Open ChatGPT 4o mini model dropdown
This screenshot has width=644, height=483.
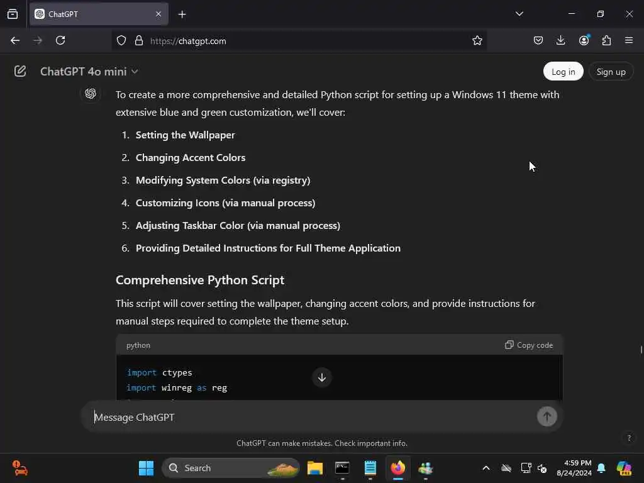pyautogui.click(x=89, y=72)
